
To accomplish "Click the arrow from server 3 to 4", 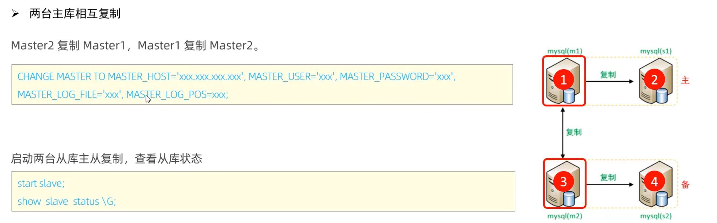I will 610,184.
